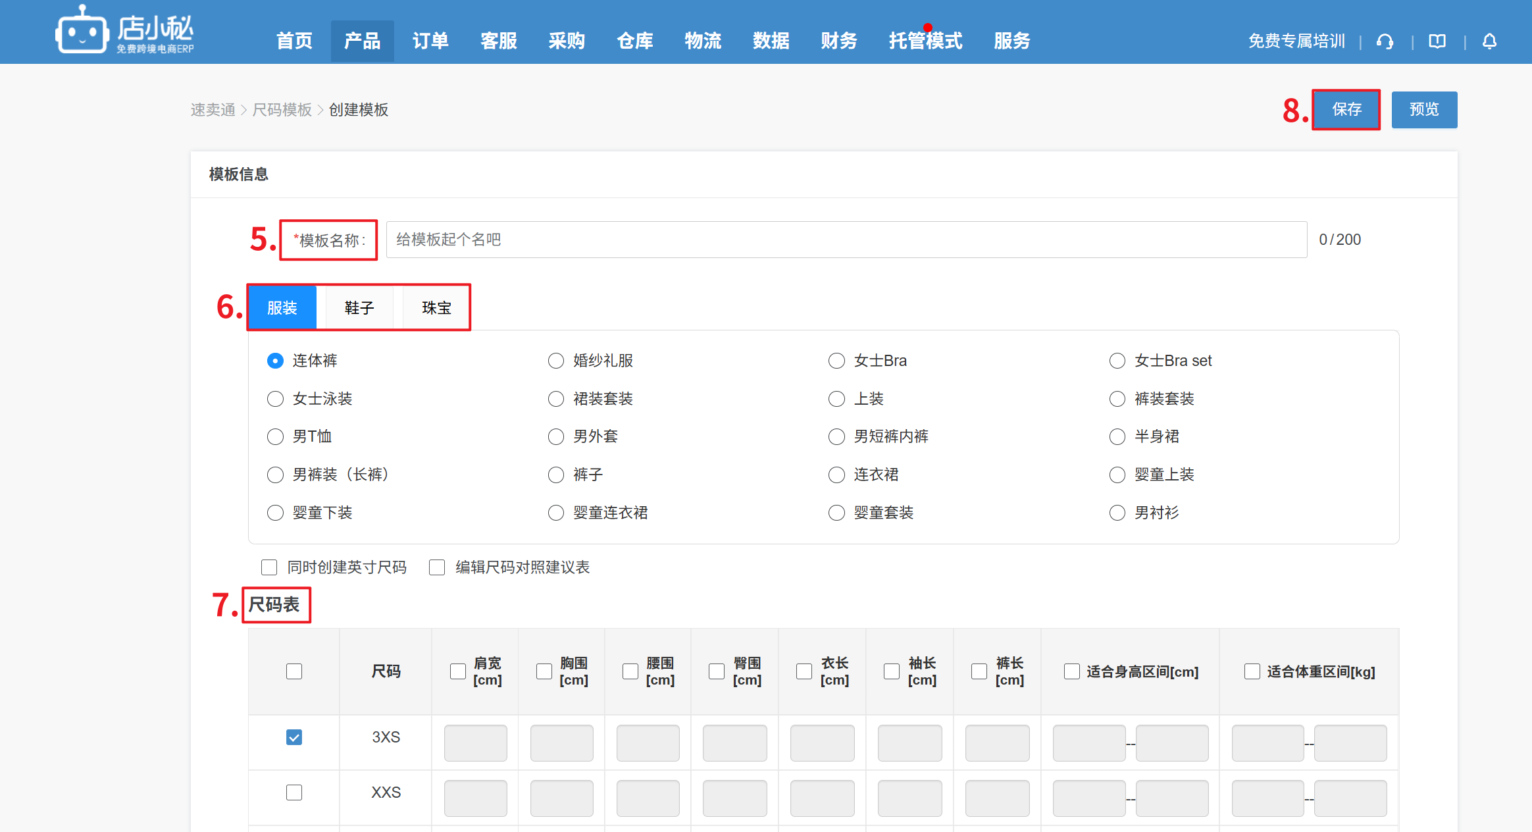Go to 尺码模板 breadcrumb link
1532x832 pixels.
pyautogui.click(x=282, y=110)
